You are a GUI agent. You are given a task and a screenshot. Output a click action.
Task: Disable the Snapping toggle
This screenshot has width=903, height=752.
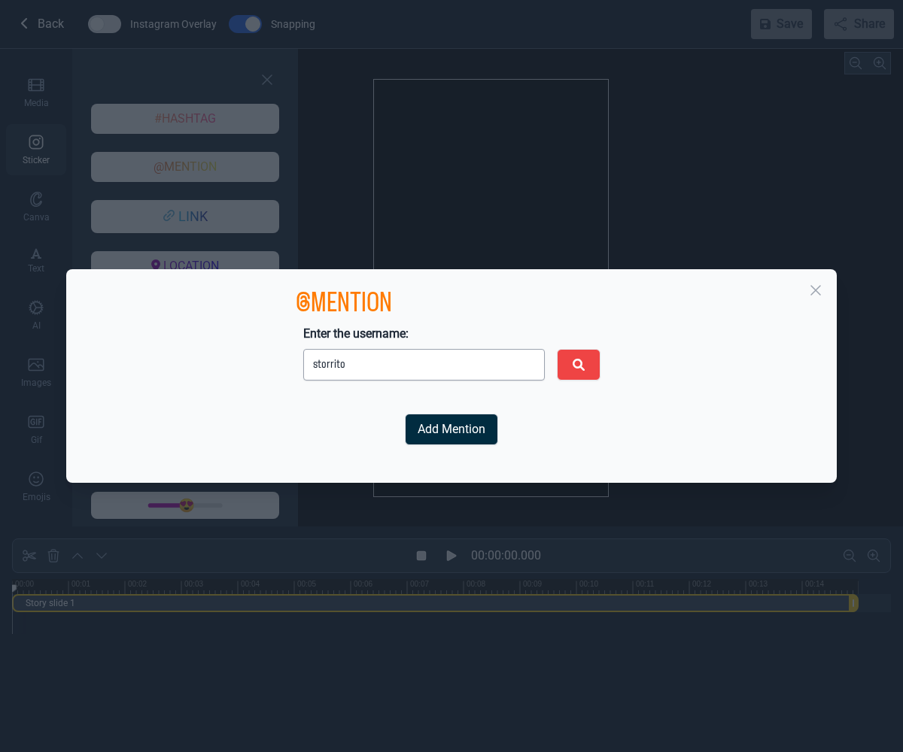tap(245, 24)
